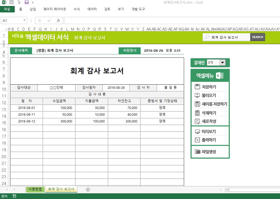The width and height of the screenshot is (280, 199).
Task: Click the Excel application icon in title bar
Action: 4,2
